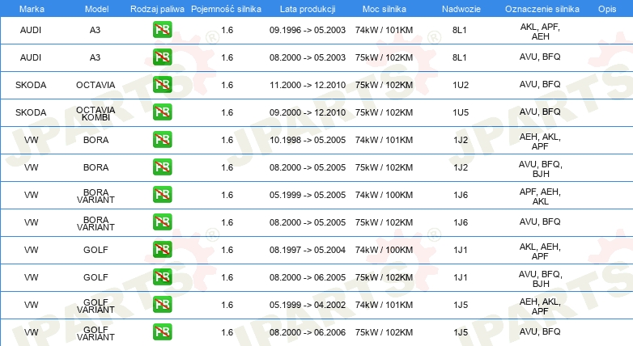Click the fuel icon in the BORA VARIANT 74kW row

click(x=162, y=194)
